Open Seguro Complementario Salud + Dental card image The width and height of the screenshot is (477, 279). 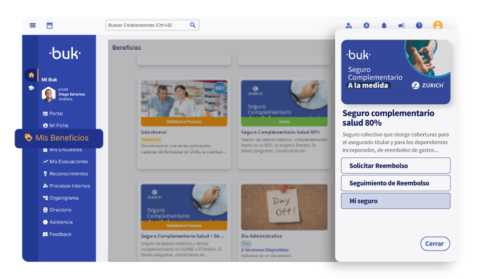(184, 207)
